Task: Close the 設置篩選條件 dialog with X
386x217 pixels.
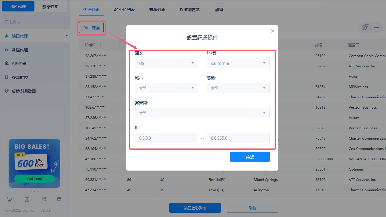Action: tap(272, 31)
